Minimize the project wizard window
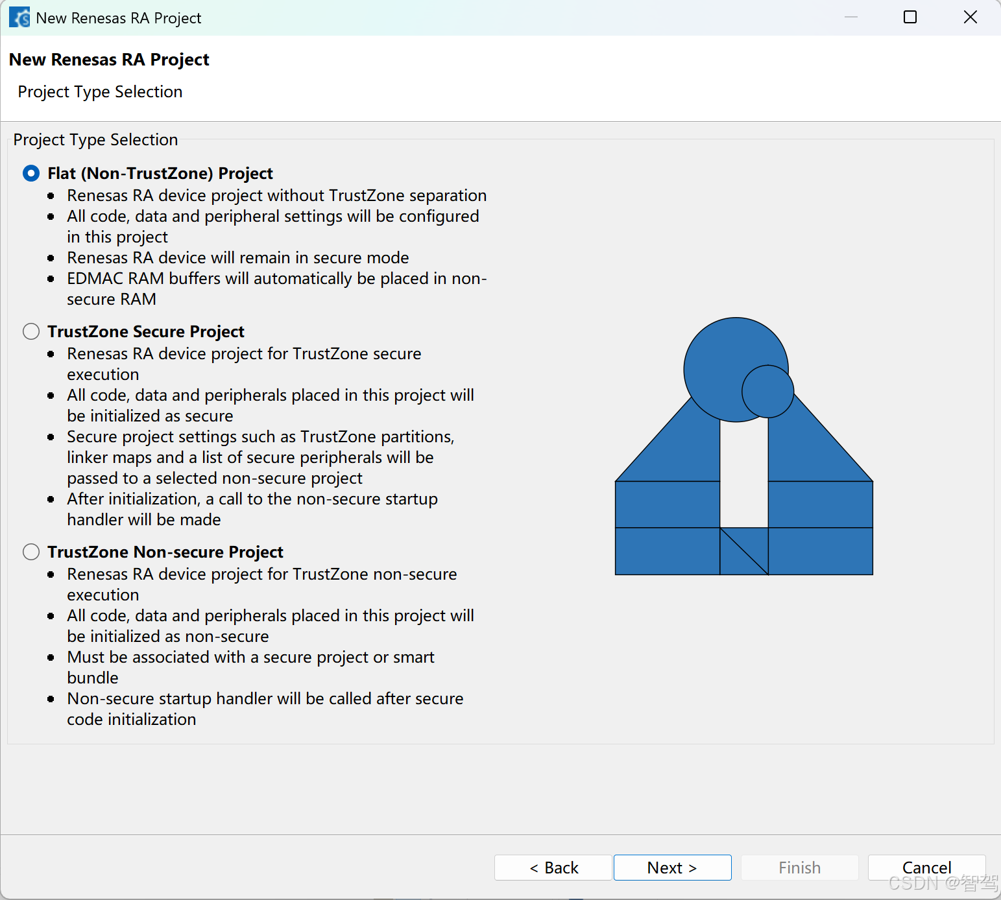Image resolution: width=1001 pixels, height=900 pixels. pos(851,17)
